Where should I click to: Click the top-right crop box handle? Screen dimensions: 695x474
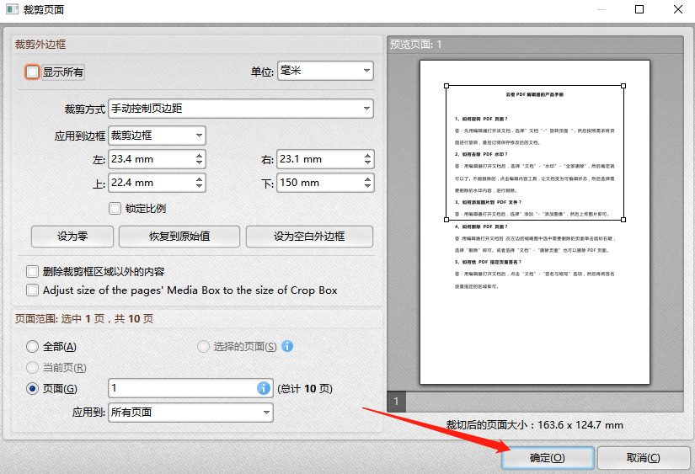click(623, 86)
